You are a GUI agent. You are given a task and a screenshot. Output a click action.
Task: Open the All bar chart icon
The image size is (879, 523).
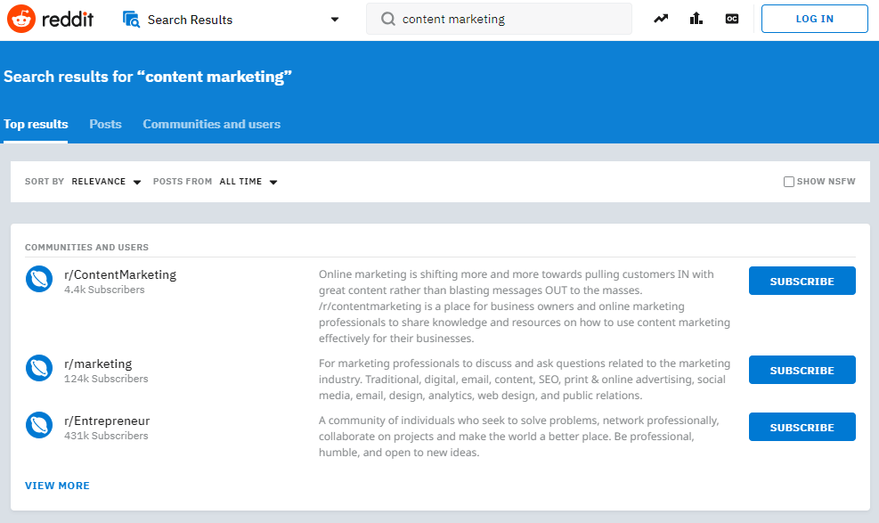click(696, 19)
